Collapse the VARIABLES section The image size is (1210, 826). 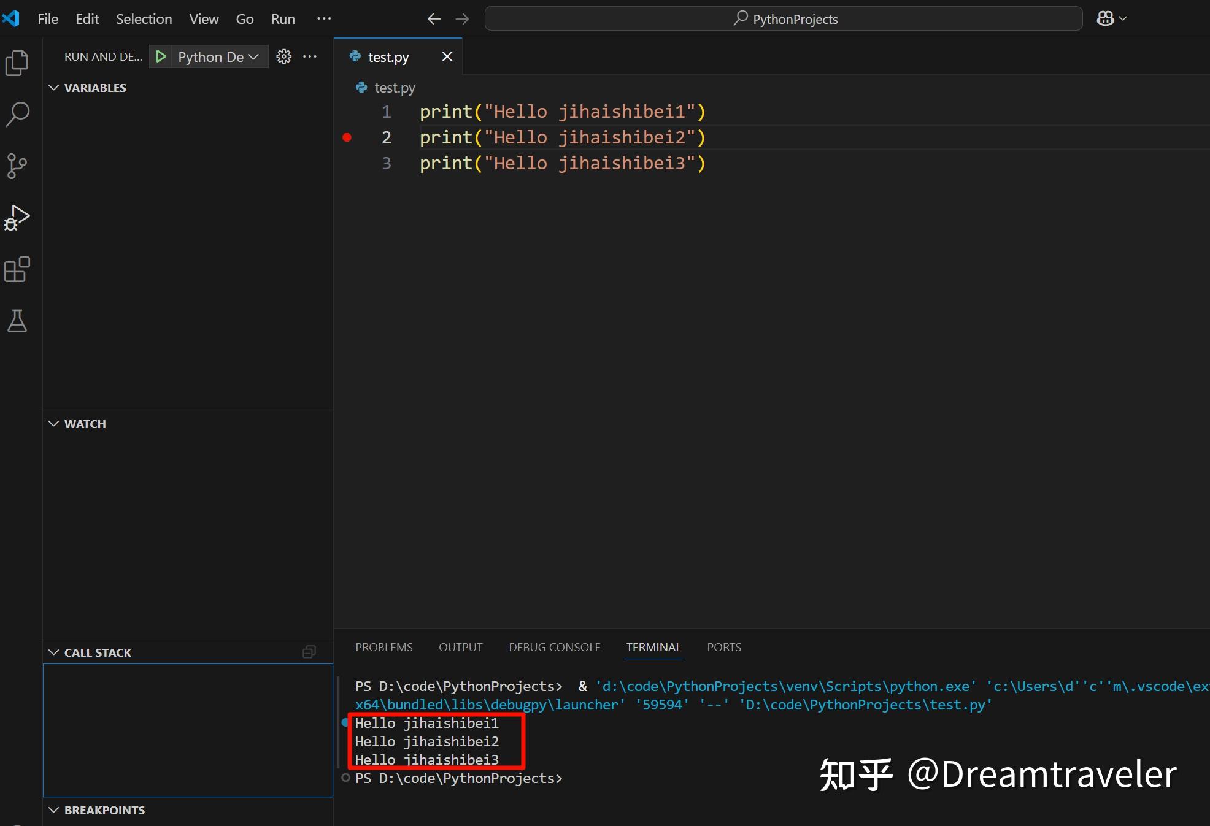(x=53, y=87)
